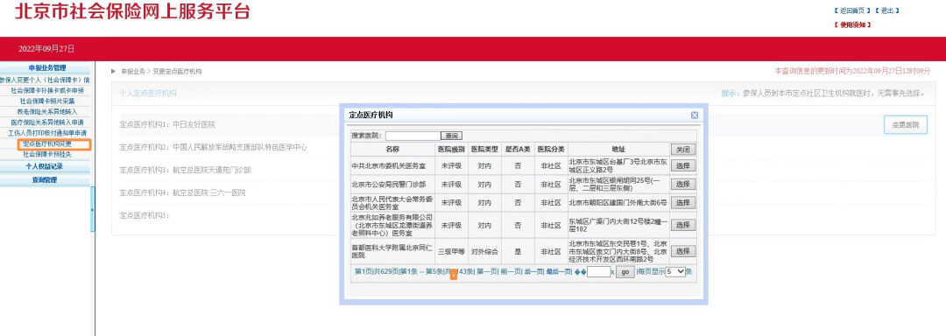Click the 关闭 button in table header
The image size is (946, 336).
point(683,150)
